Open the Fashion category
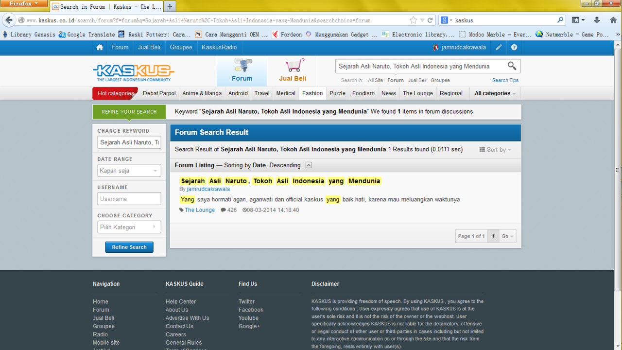622x350 pixels. 312,93
